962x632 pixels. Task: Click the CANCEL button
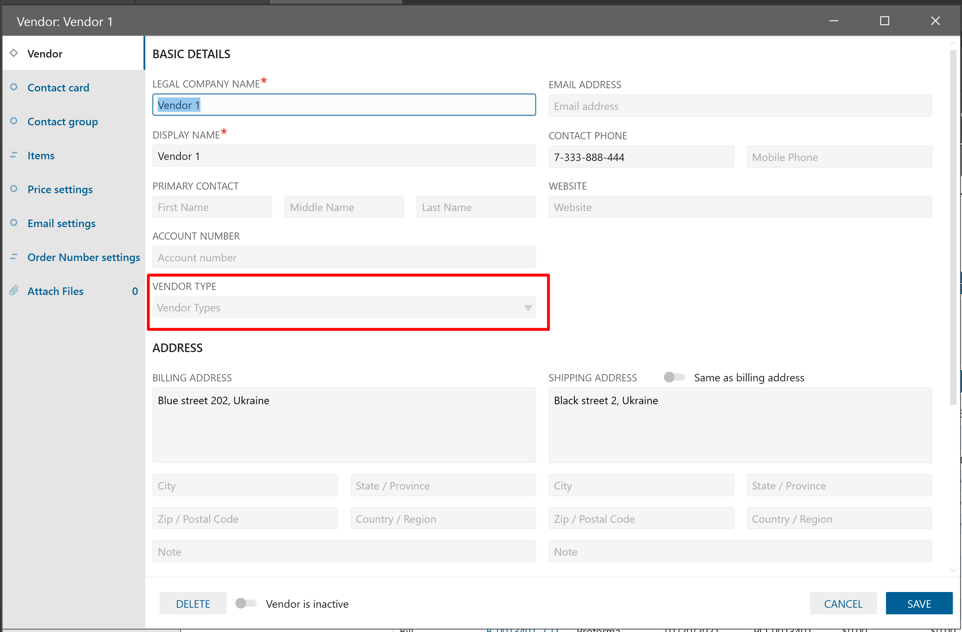pos(843,603)
